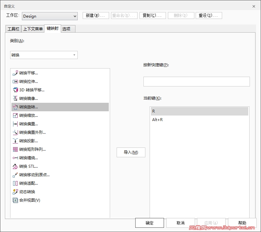
Task: Select the 转换偏置... list row
Action: coord(60,124)
